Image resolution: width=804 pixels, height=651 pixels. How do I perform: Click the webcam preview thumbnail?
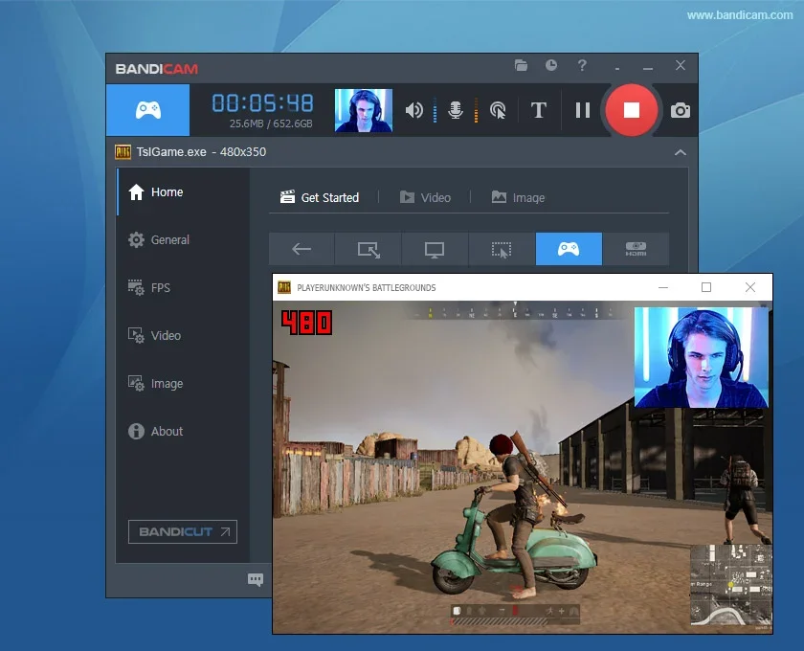tap(364, 110)
